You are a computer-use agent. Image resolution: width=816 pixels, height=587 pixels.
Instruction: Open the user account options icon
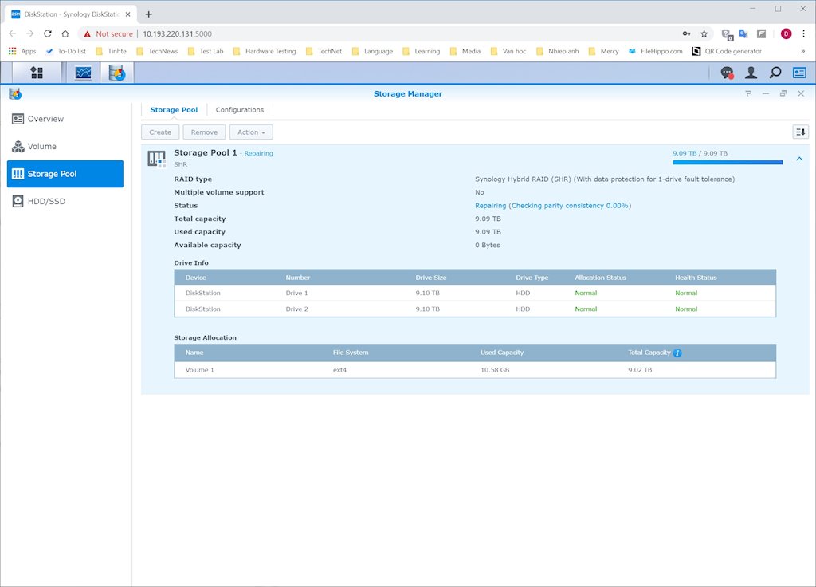tap(751, 73)
